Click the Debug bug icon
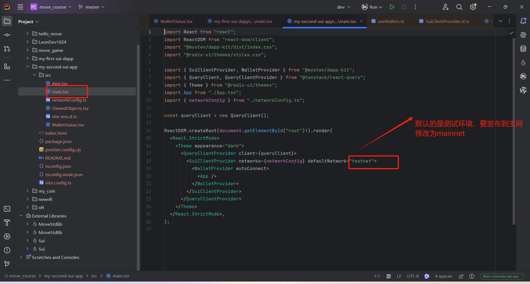 (404, 7)
